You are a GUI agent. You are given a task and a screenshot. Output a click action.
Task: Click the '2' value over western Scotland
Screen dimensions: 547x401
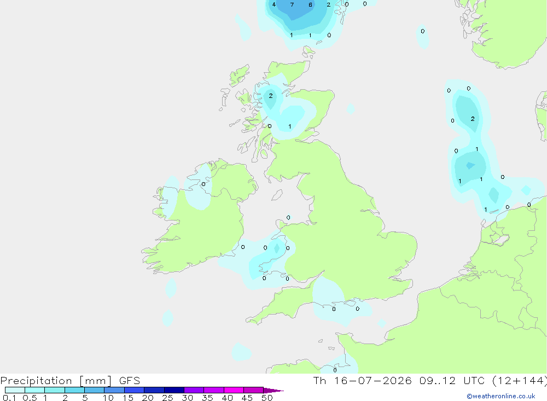coord(271,96)
